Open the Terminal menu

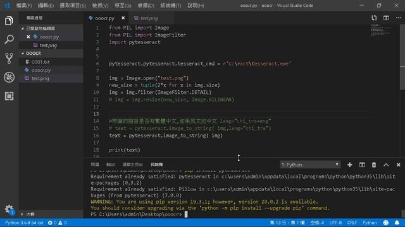170,6
